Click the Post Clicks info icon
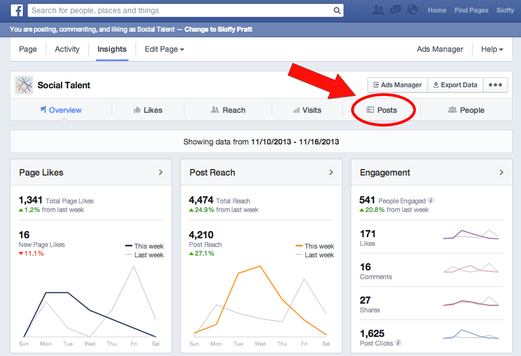Image resolution: width=521 pixels, height=356 pixels. pos(399,343)
